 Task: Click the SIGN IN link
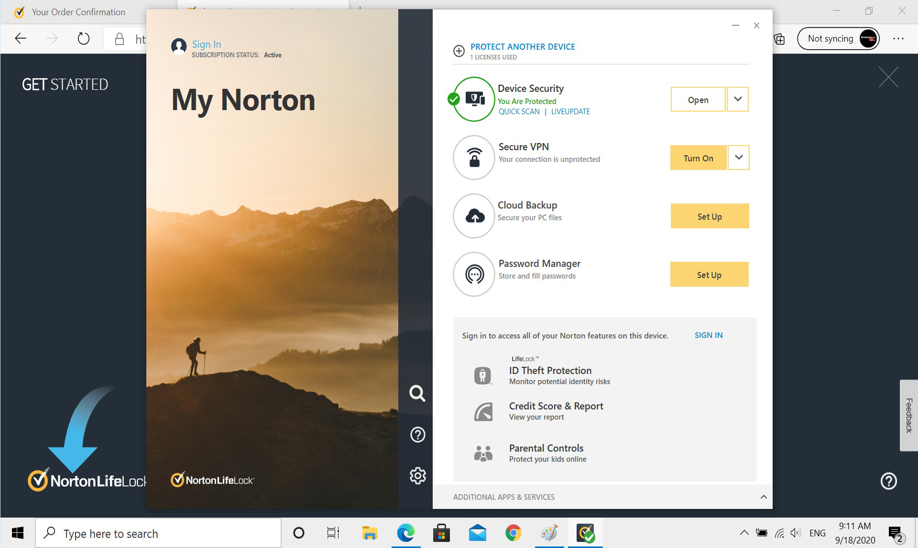point(708,335)
